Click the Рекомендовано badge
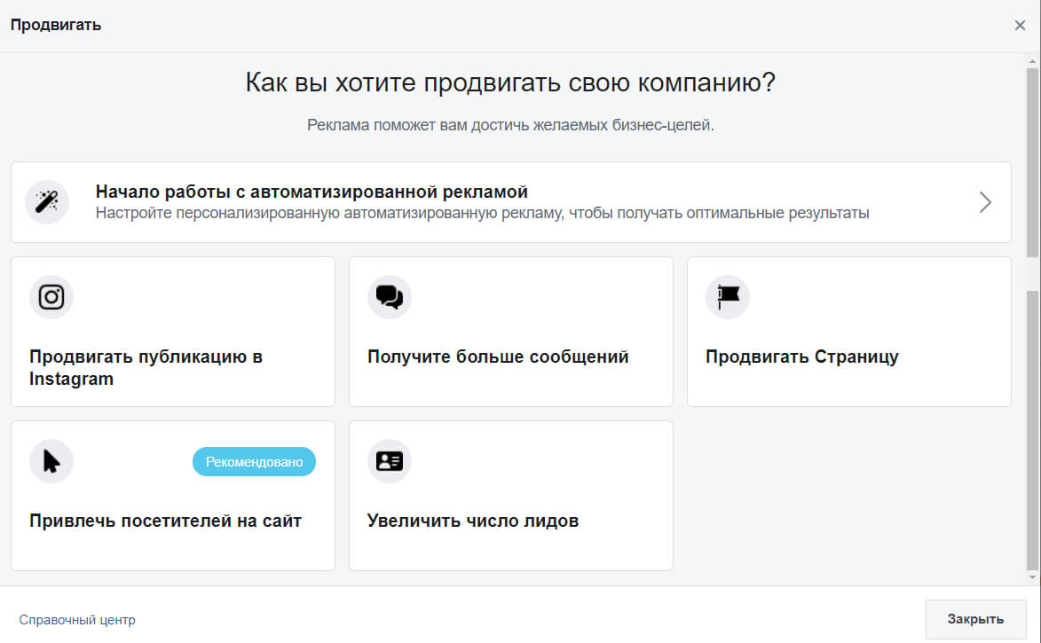Screen dimensions: 1041x643 pos(254,461)
